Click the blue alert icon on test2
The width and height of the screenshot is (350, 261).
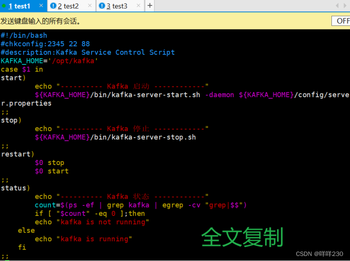coord(53,5)
